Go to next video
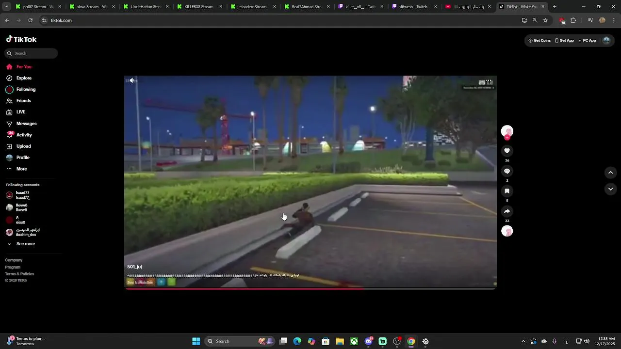 pyautogui.click(x=611, y=189)
